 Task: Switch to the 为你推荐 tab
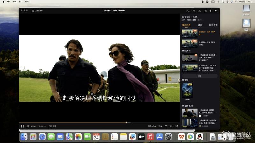click(213, 25)
